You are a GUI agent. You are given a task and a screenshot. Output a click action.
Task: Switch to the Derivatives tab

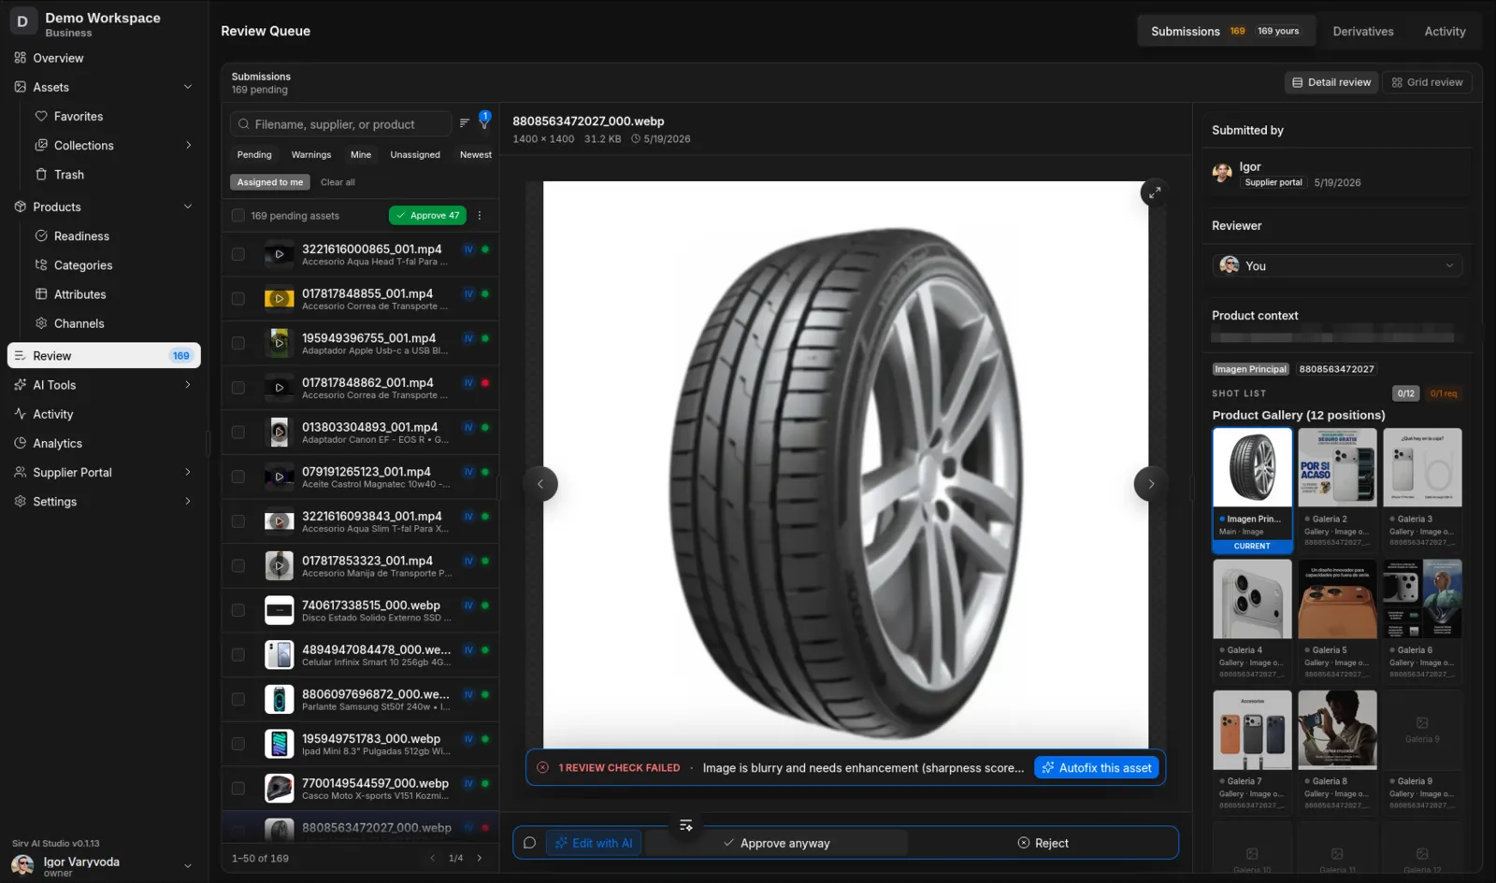[x=1362, y=31]
